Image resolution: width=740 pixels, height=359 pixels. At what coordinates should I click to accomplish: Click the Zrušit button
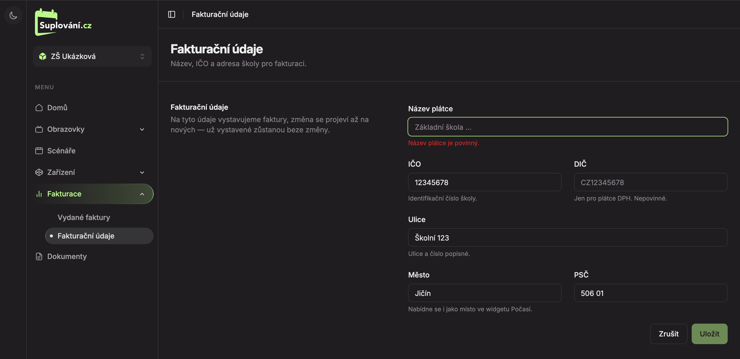point(669,334)
